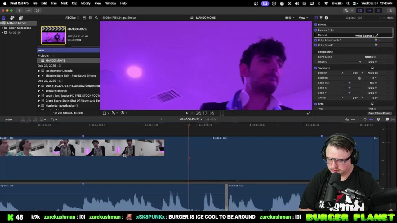The height and width of the screenshot is (223, 397).
Task: Click the import media down-arrow button
Action: click(x=19, y=11)
